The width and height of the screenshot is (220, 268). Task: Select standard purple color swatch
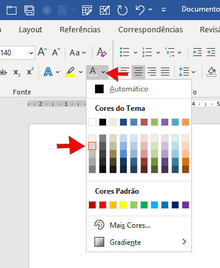coord(185,205)
